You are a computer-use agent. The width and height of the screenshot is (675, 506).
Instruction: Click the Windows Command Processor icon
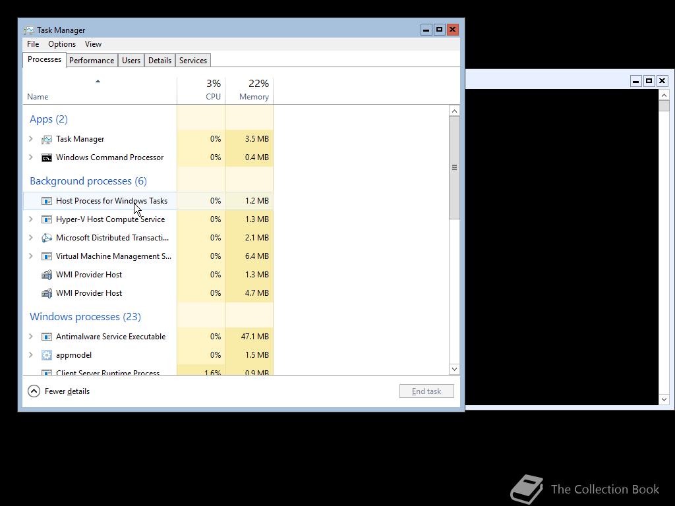click(x=47, y=158)
